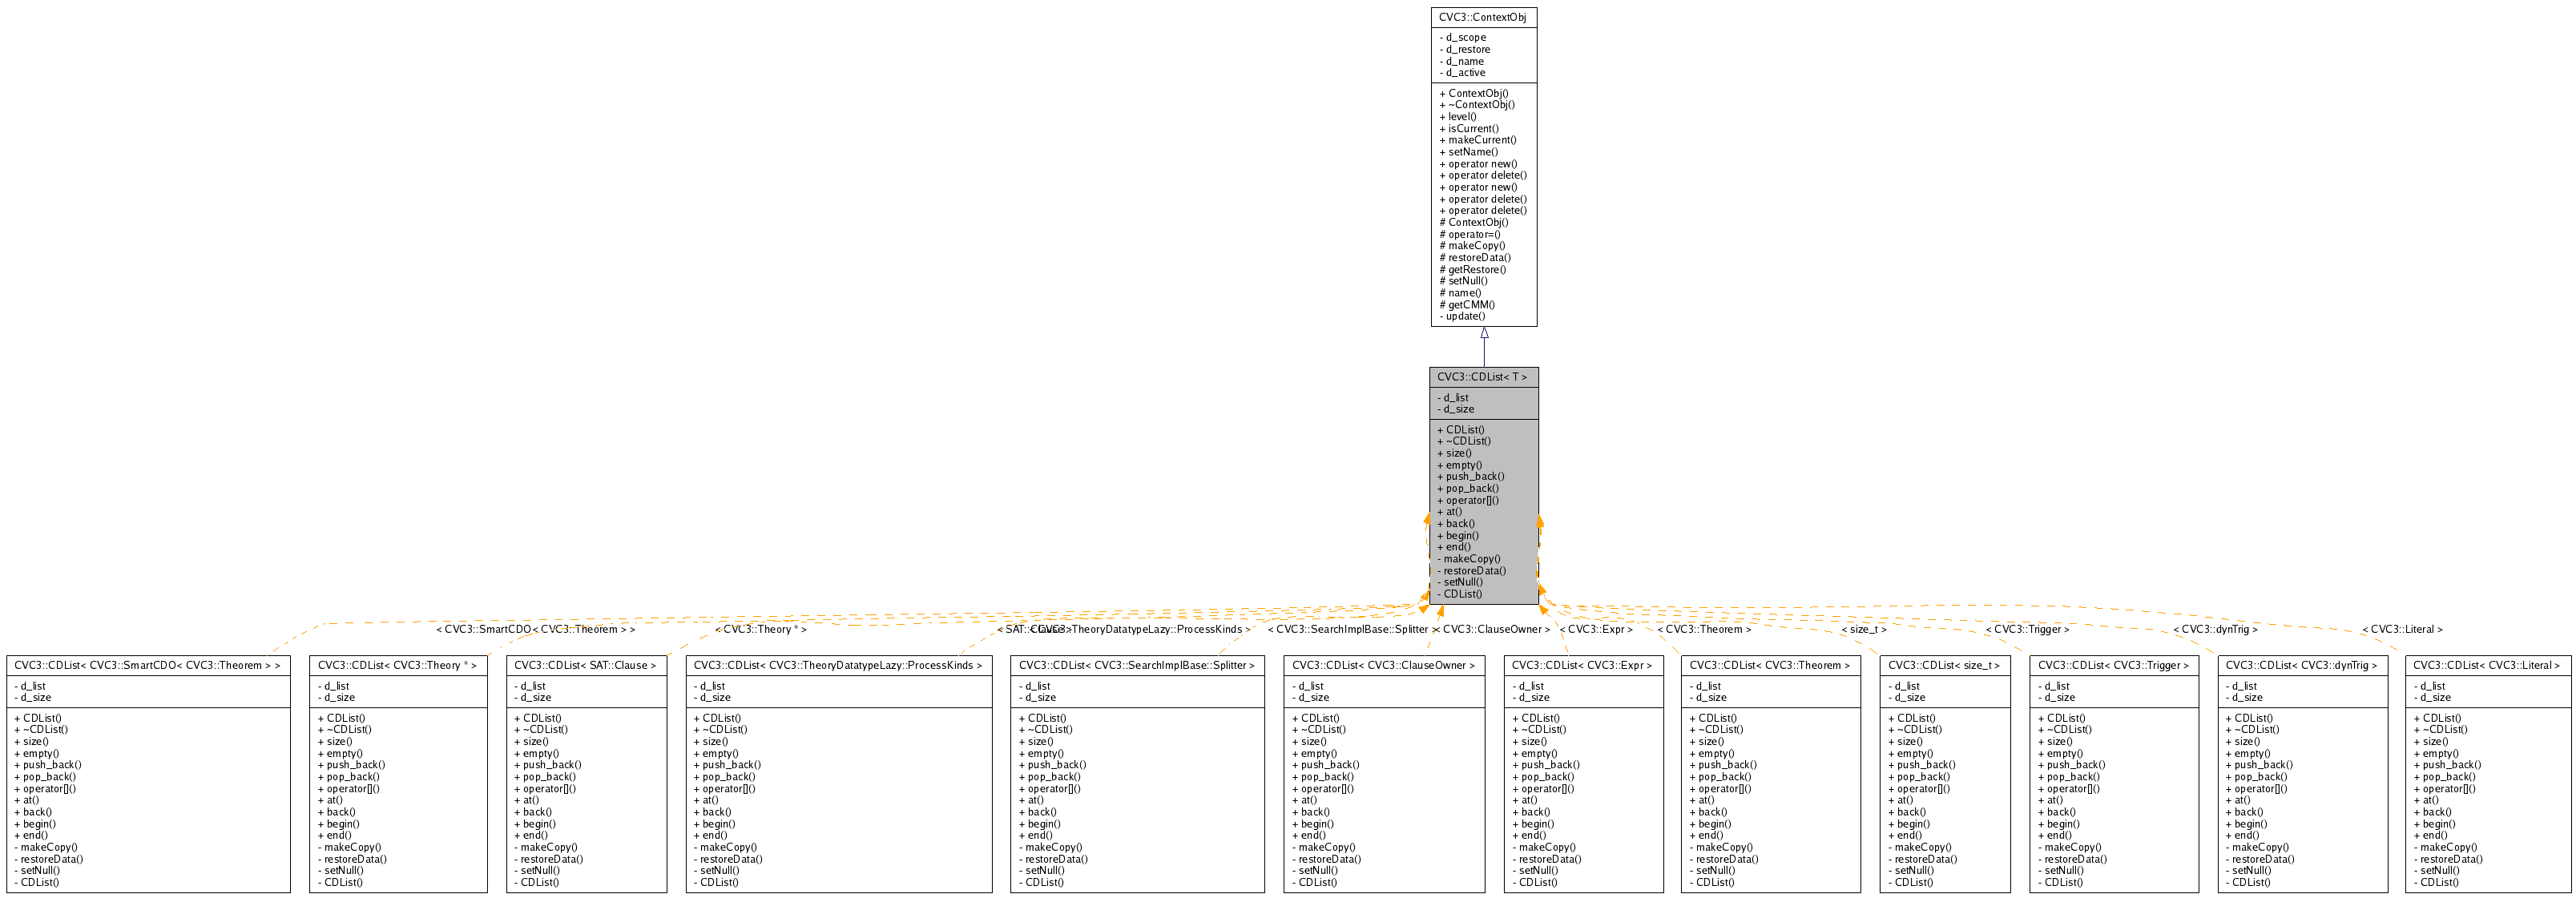Click the CVC3::CDList< T > node header

tap(1482, 377)
